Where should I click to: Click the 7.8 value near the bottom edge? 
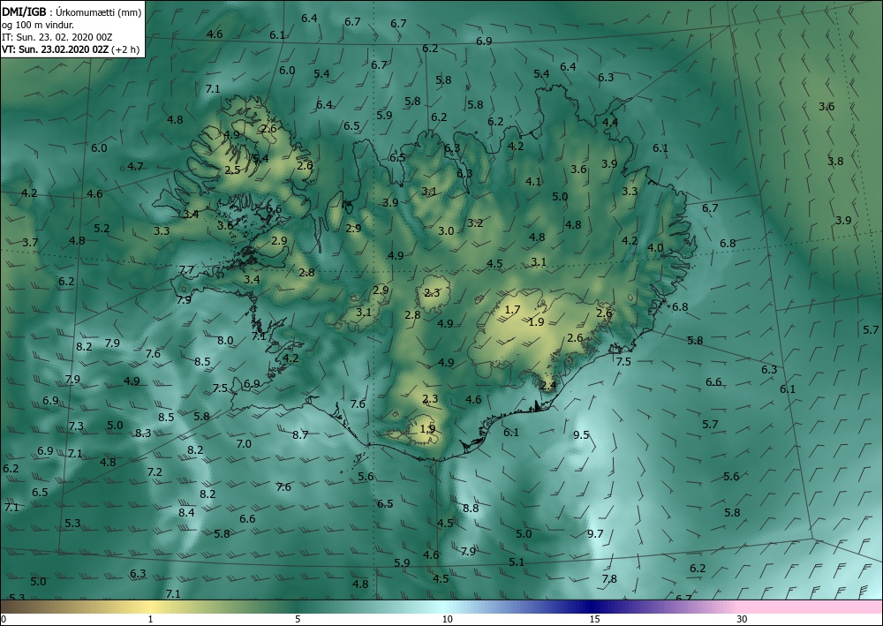[x=609, y=578]
